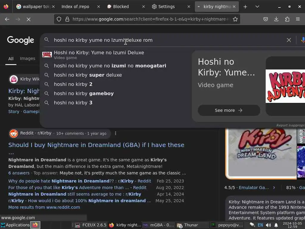Open the Story link under Kirby Wiki
This screenshot has width=305, height=229.
14,112
